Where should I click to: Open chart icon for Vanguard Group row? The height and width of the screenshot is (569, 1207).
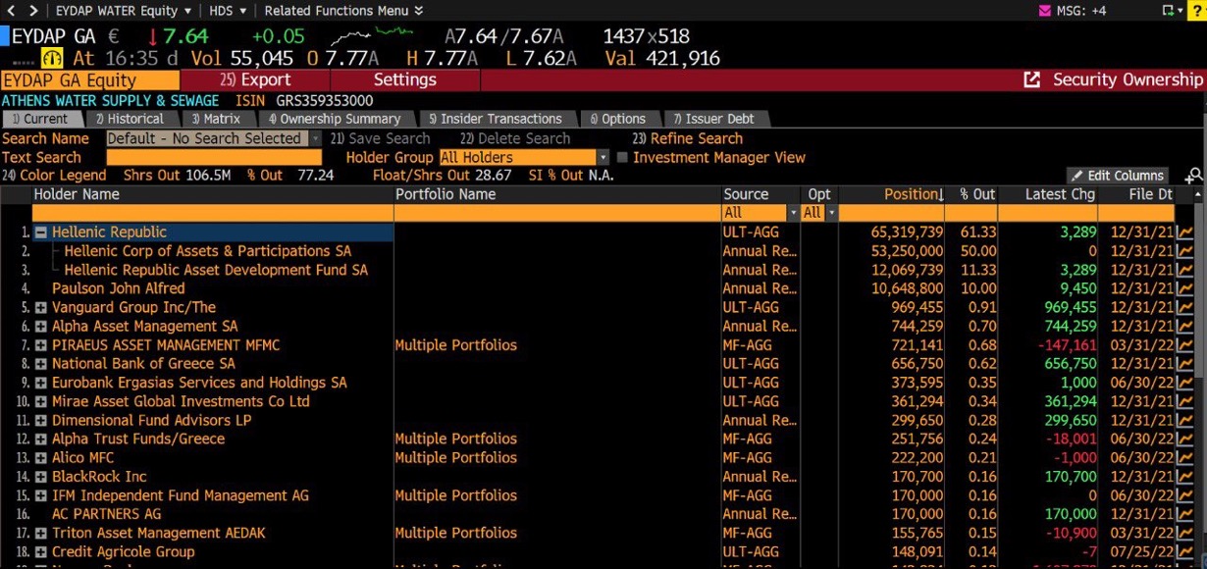tap(1185, 307)
